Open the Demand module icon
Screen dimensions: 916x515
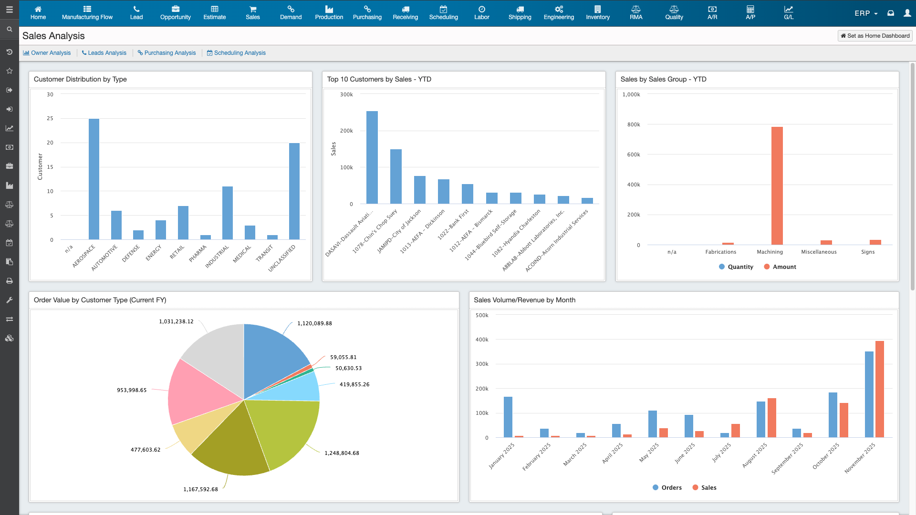click(x=291, y=13)
